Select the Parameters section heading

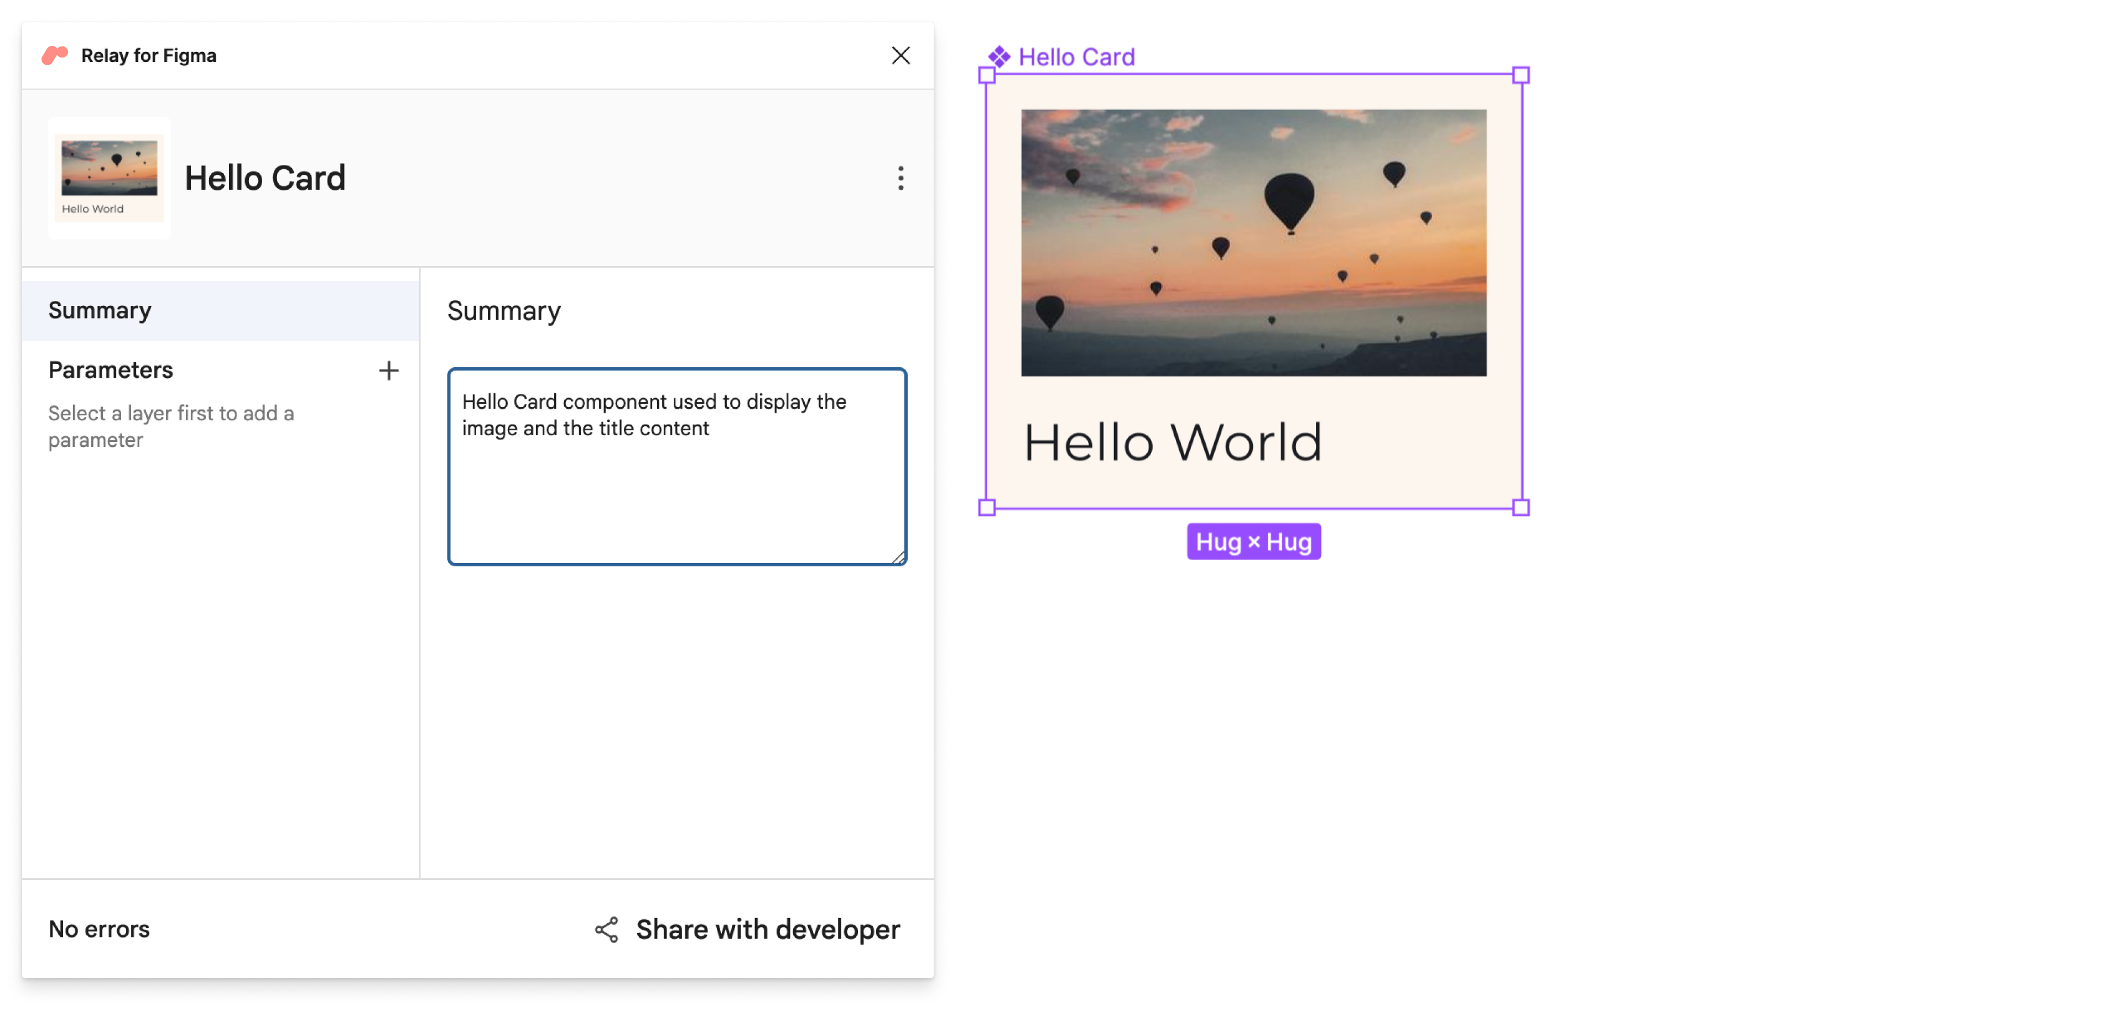coord(111,370)
